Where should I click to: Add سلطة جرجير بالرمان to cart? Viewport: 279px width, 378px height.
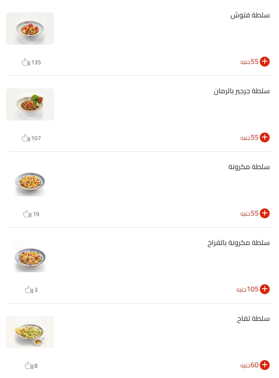[x=265, y=137]
